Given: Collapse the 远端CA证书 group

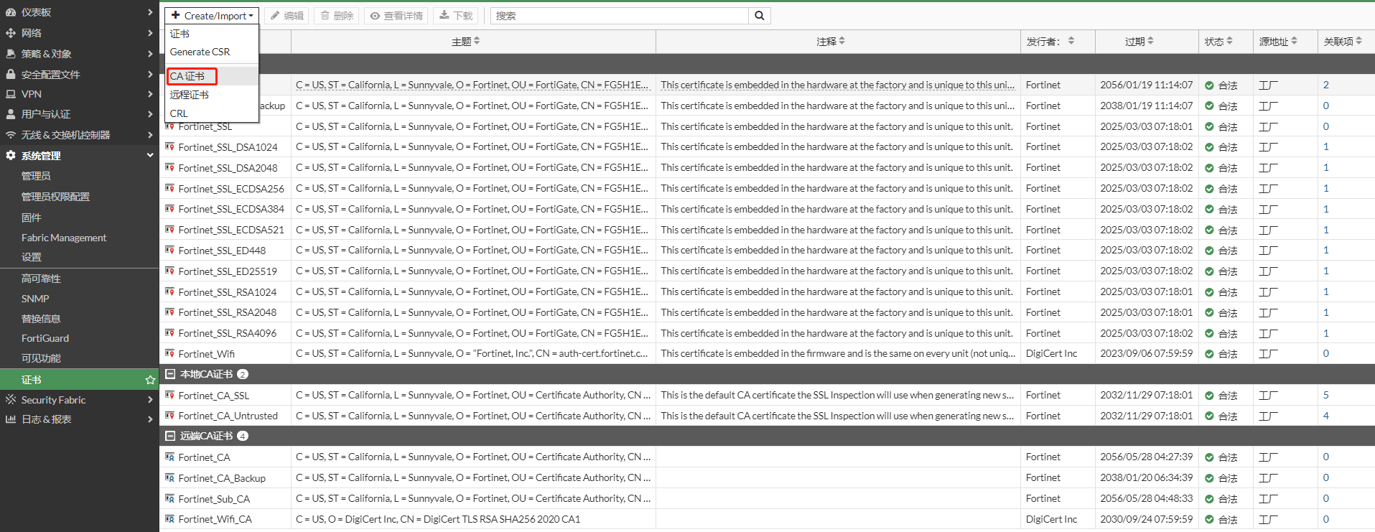Looking at the screenshot, I should point(171,436).
